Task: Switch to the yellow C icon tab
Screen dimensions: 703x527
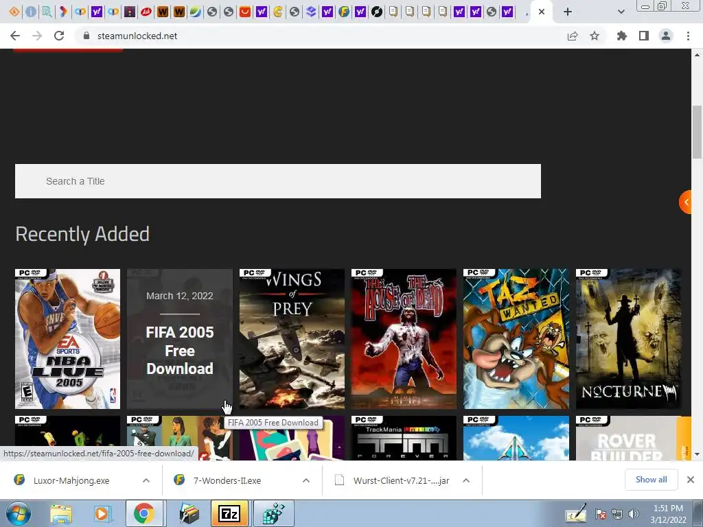Action: tap(278, 12)
